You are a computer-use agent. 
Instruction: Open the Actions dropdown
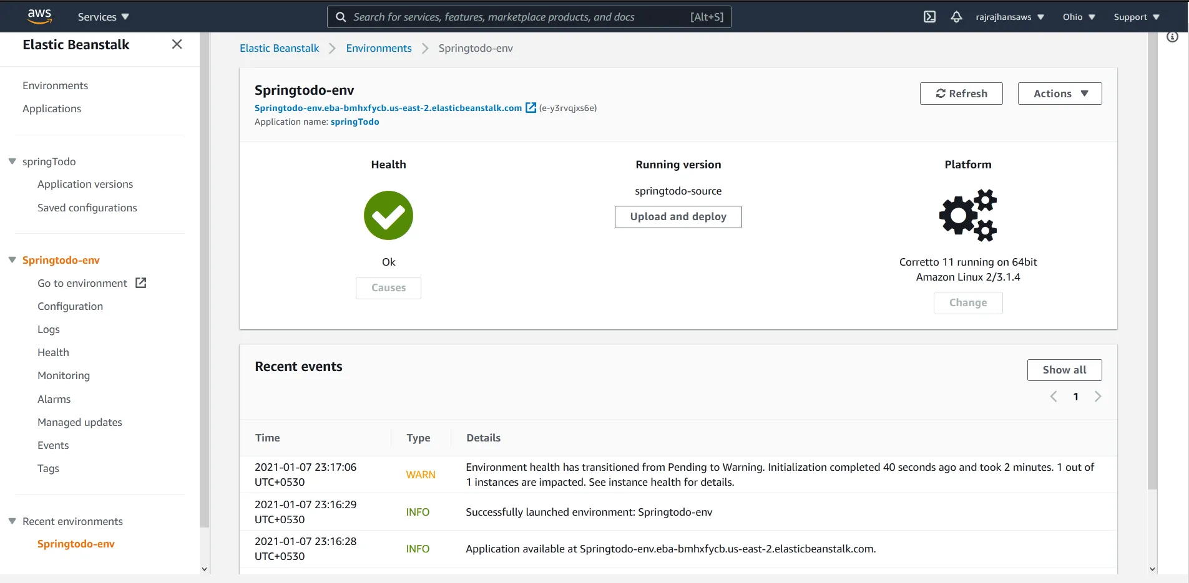[1059, 93]
